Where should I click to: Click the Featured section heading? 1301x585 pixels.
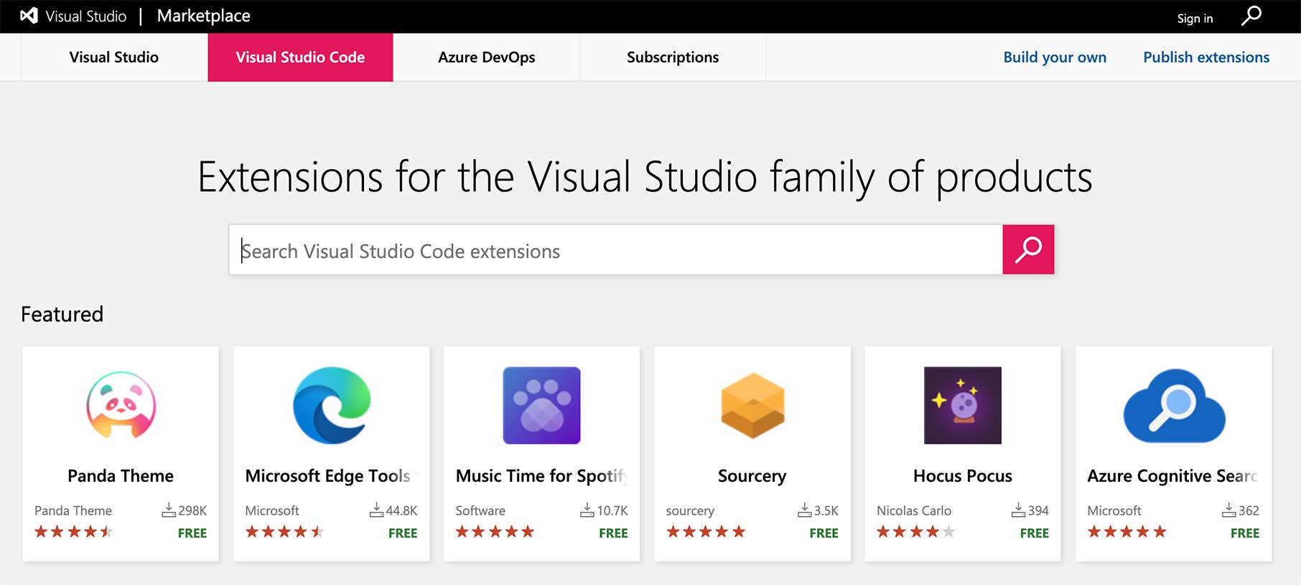click(x=62, y=314)
